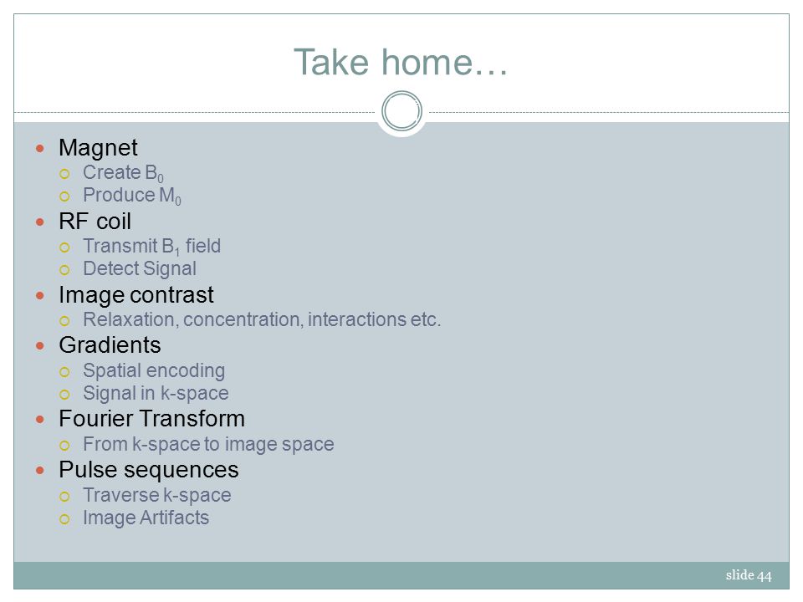Click the orange bullet beside Magnet
Screen dimensions: 803x602
click(x=40, y=149)
